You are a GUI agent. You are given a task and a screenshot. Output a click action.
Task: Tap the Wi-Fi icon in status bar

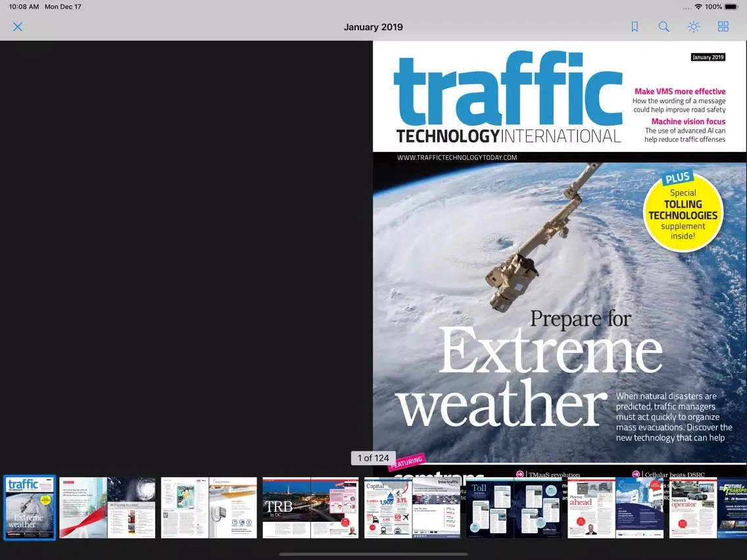click(x=698, y=7)
